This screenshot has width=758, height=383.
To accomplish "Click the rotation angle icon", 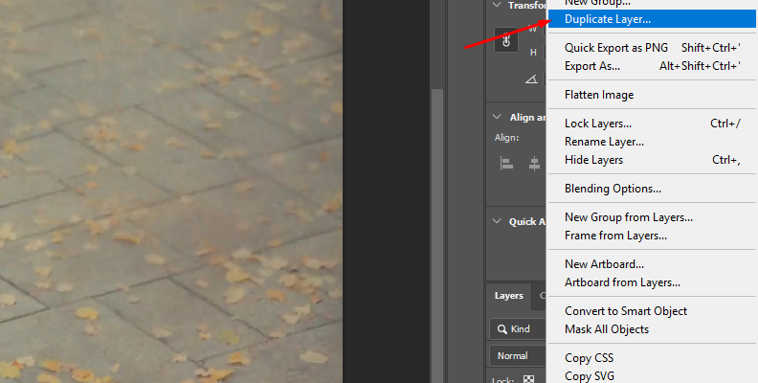I will [x=531, y=79].
